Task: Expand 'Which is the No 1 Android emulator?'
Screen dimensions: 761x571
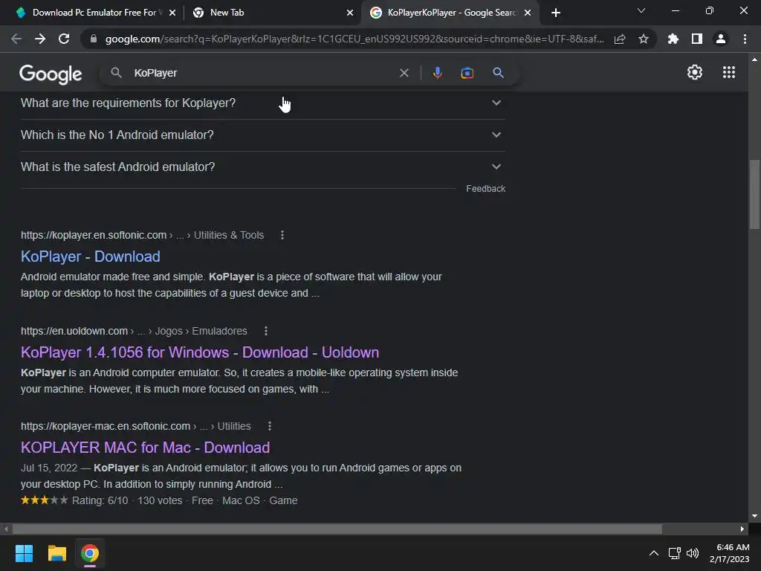Action: [x=262, y=135]
